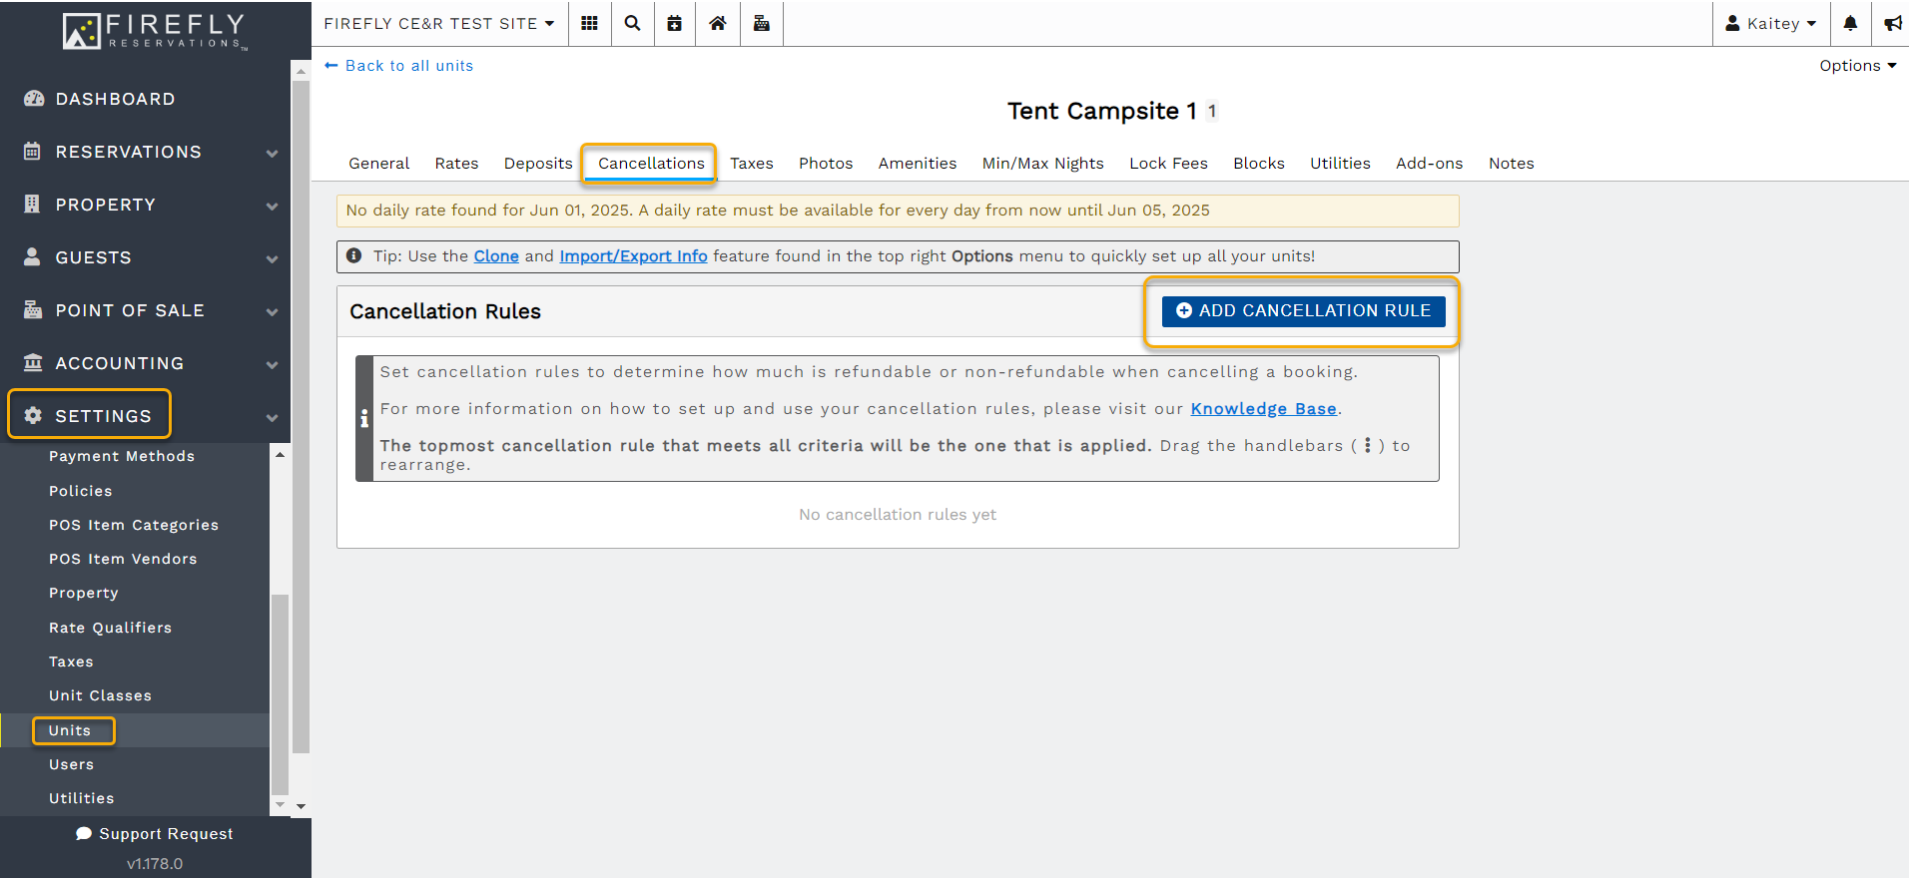The image size is (1909, 878).
Task: Click the Firefly Reservations logo
Action: (x=155, y=30)
